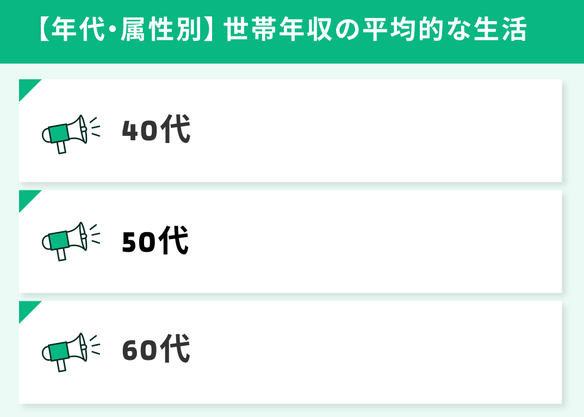The image size is (584, 417).
Task: Click the sound lines of the 60代 megaphone
Action: point(95,346)
